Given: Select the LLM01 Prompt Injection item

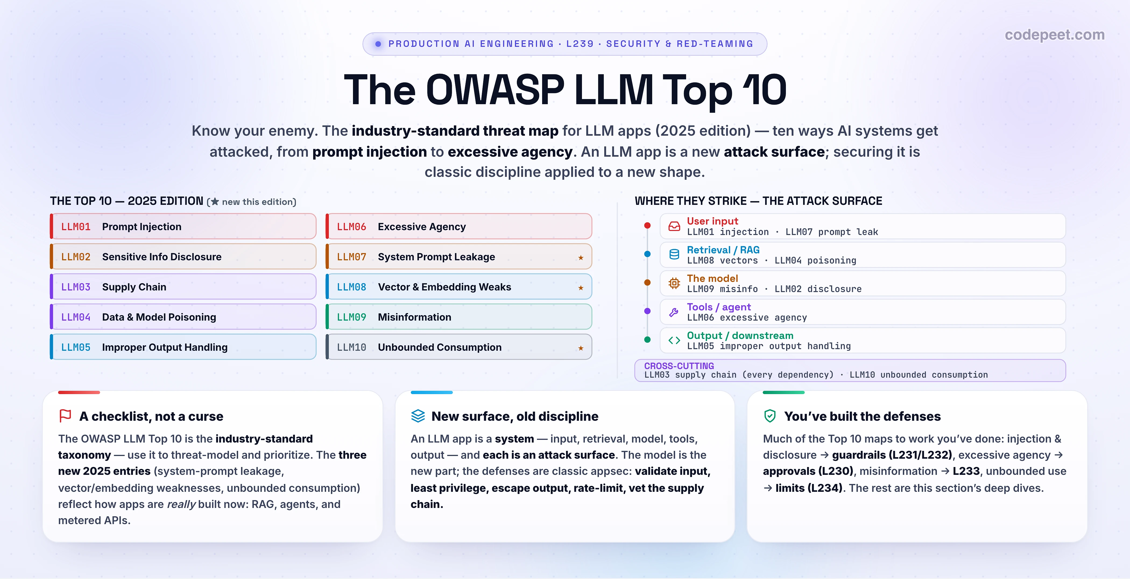Looking at the screenshot, I should pos(183,226).
